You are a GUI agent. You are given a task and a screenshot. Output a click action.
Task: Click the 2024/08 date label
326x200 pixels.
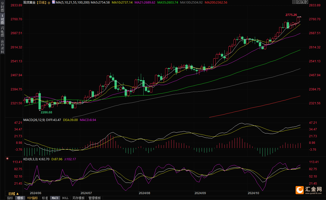tap(144, 193)
